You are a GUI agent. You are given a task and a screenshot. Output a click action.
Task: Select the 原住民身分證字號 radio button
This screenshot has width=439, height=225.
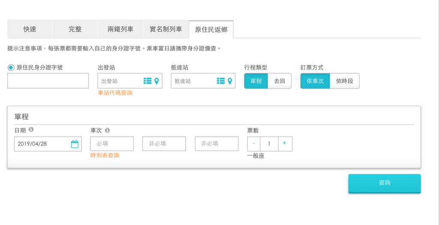(11, 68)
